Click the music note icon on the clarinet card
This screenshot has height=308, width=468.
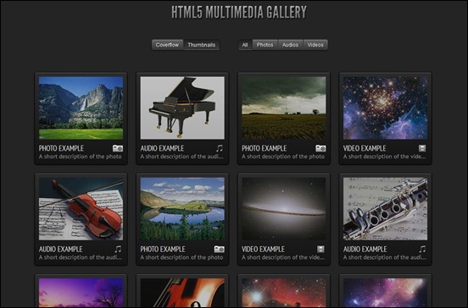422,249
